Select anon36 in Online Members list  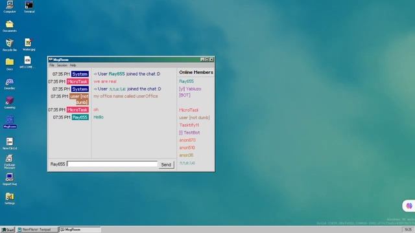(186, 155)
